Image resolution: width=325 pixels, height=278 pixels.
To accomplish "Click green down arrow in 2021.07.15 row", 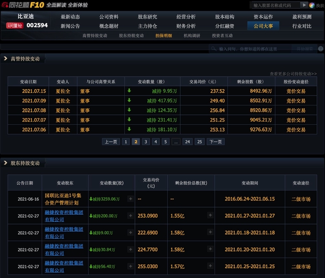I will tap(129, 91).
